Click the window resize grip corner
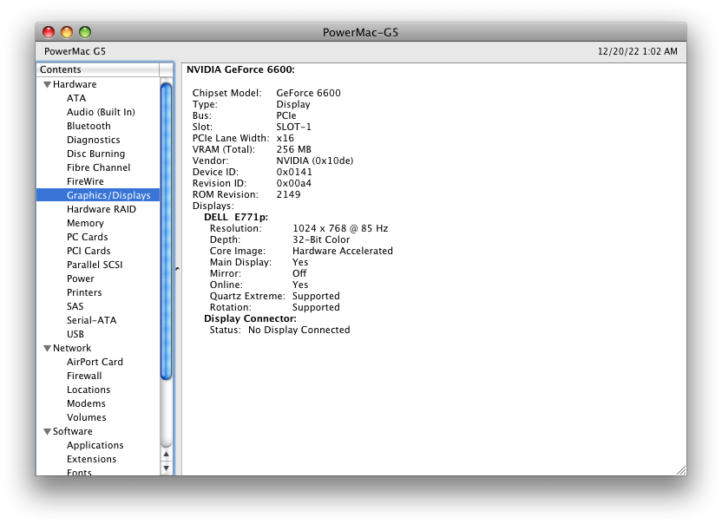Image resolution: width=722 pixels, height=524 pixels. coord(681,470)
